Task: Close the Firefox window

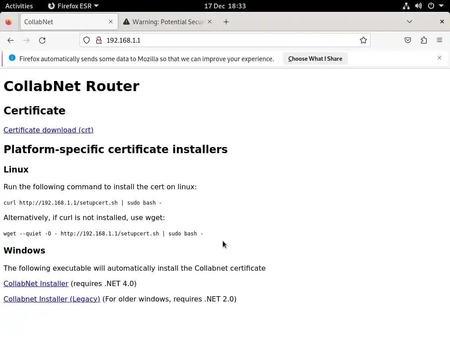Action: 442,22
